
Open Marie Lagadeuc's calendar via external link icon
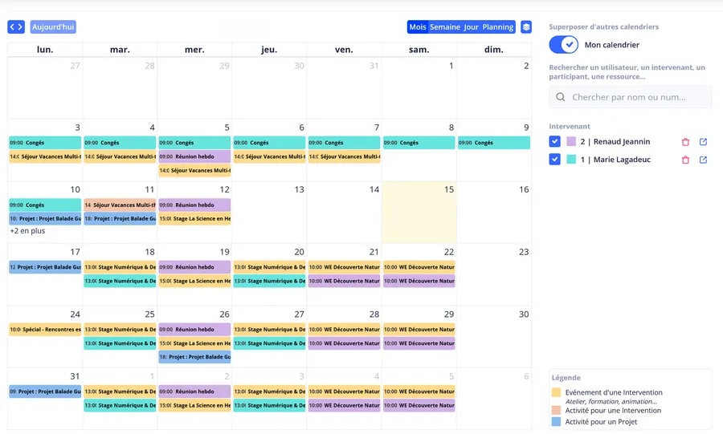(x=703, y=160)
